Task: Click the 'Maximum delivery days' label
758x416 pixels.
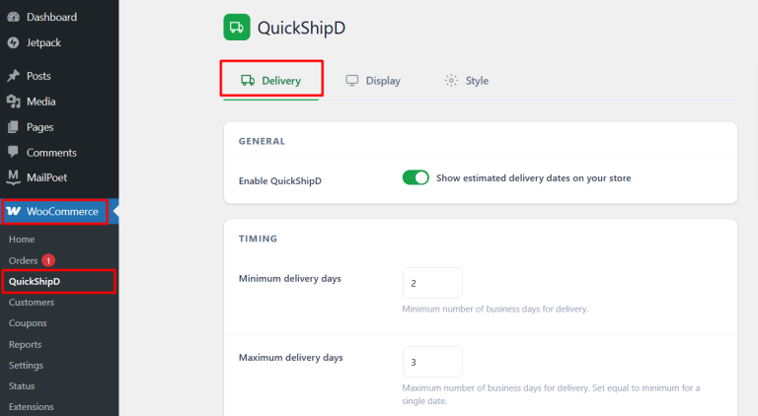Action: (x=291, y=358)
